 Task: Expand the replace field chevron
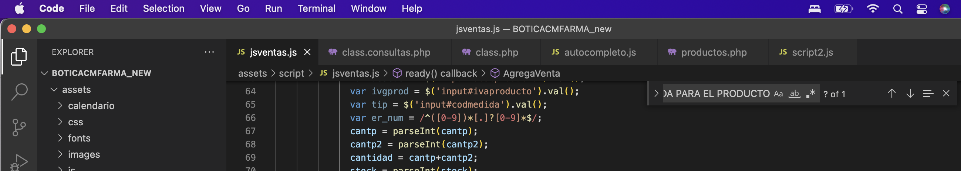click(x=656, y=94)
